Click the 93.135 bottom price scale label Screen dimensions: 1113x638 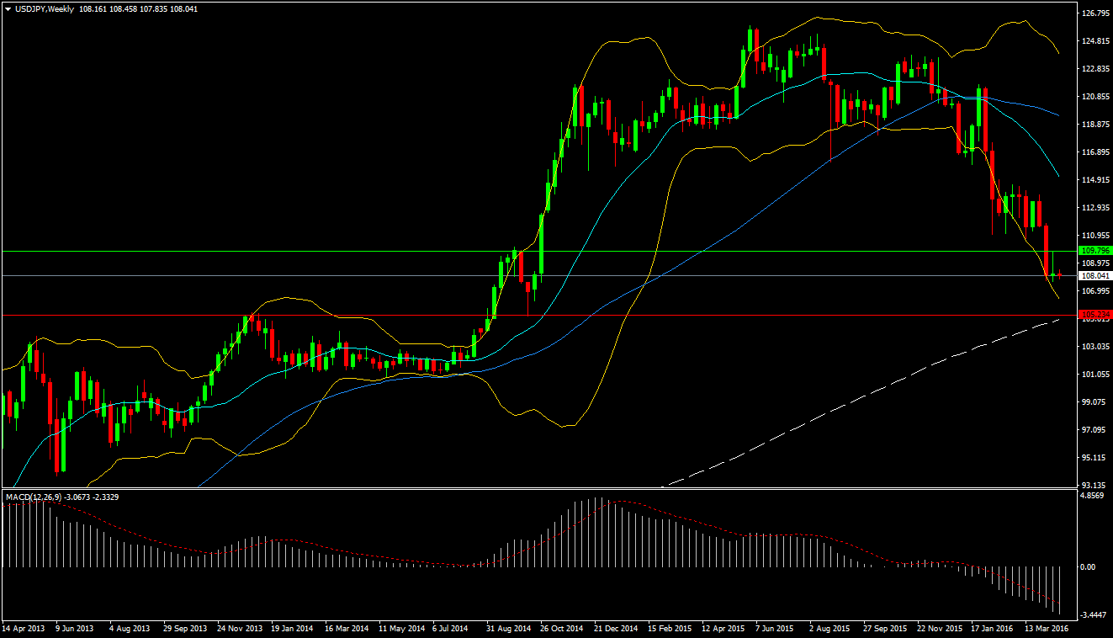point(1094,486)
